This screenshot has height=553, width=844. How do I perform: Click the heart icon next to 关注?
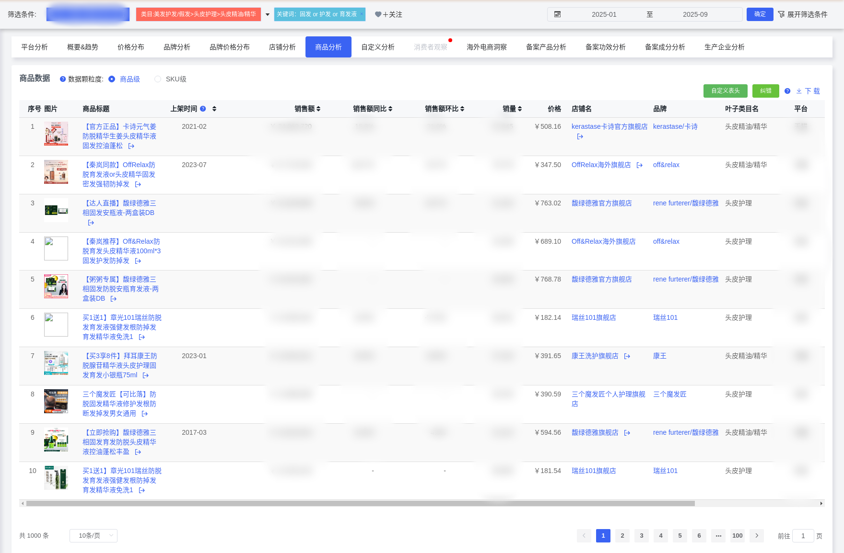tap(378, 14)
